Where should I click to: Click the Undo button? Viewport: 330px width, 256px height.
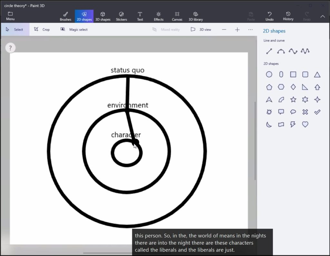pyautogui.click(x=269, y=16)
